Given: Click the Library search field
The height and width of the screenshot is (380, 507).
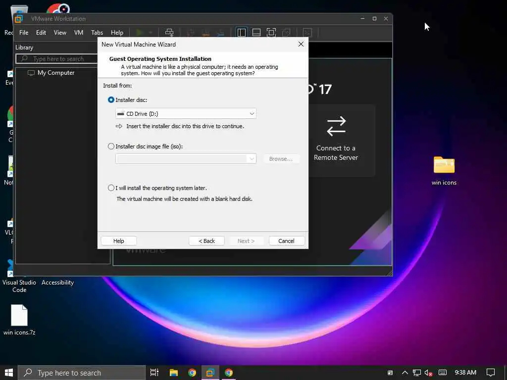Looking at the screenshot, I should coord(57,58).
